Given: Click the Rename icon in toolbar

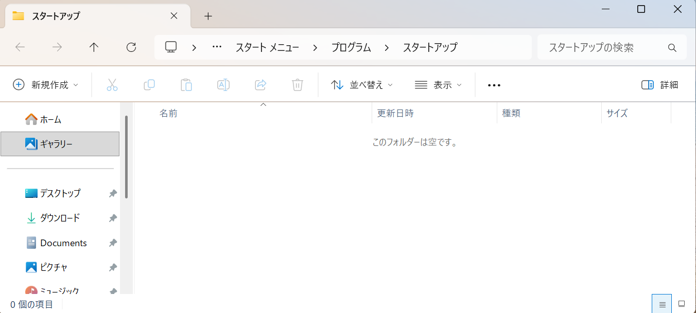Looking at the screenshot, I should pos(223,85).
